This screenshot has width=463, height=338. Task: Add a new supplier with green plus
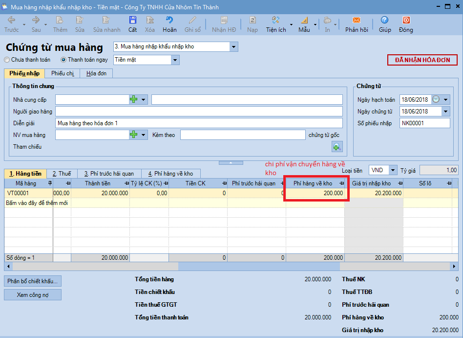pos(134,99)
